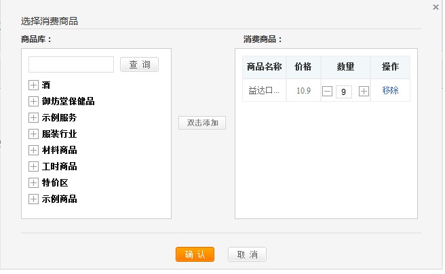Click plus icon beside 特价区

point(33,183)
